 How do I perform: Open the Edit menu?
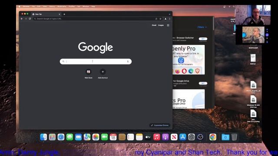click(39, 6)
